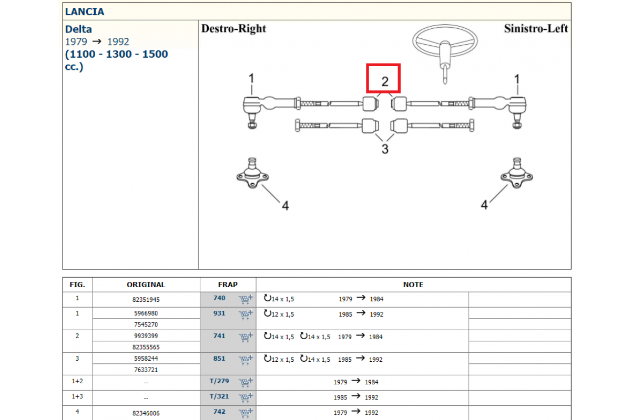This screenshot has width=631, height=420.
Task: Select original number 5966980
Action: coord(146,313)
